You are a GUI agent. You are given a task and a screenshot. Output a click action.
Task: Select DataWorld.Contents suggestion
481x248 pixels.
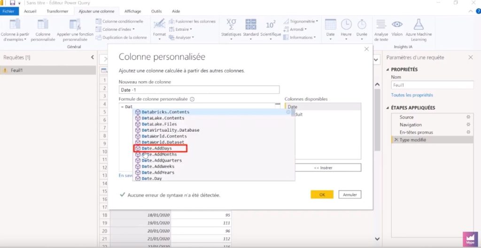tap(213, 136)
